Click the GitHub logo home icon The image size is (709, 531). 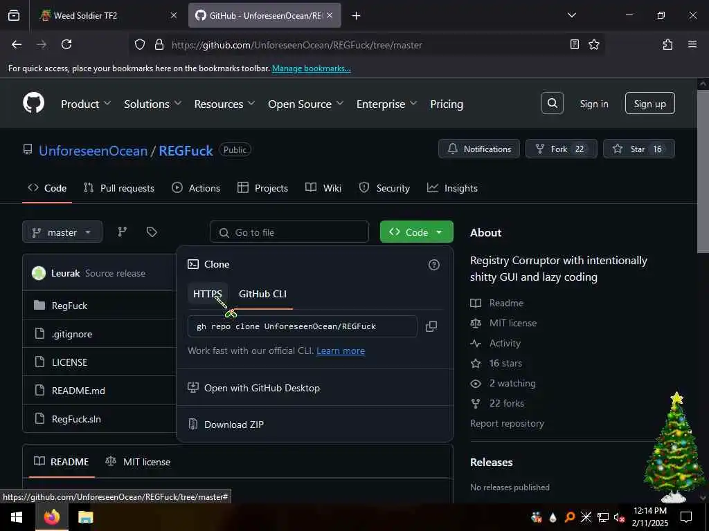pos(33,104)
